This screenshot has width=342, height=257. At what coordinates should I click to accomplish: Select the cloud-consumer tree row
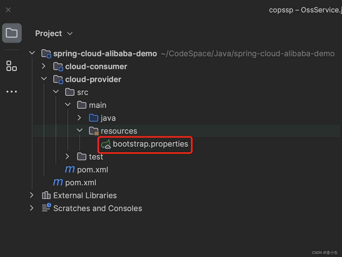click(x=187, y=67)
